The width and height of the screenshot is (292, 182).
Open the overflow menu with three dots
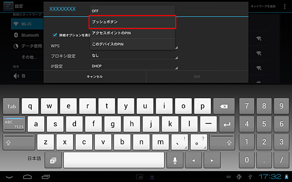click(x=284, y=7)
